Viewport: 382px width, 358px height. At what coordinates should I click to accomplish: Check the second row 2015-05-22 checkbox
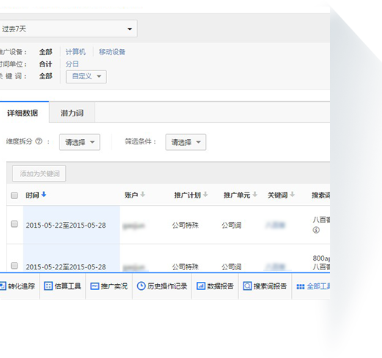tap(15, 266)
